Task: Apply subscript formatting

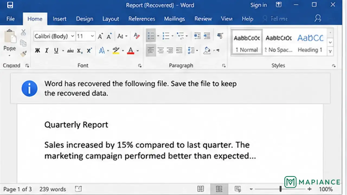Action: click(x=79, y=51)
